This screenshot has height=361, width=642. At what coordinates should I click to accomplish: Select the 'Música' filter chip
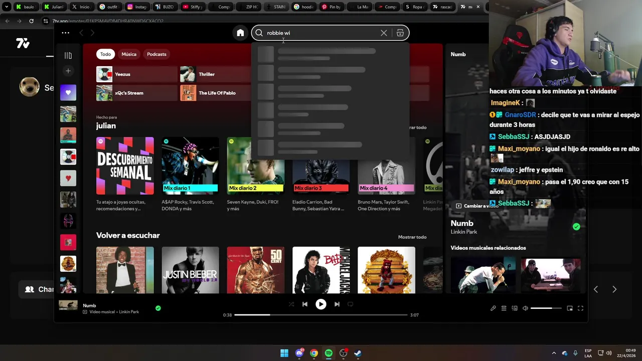click(x=129, y=54)
